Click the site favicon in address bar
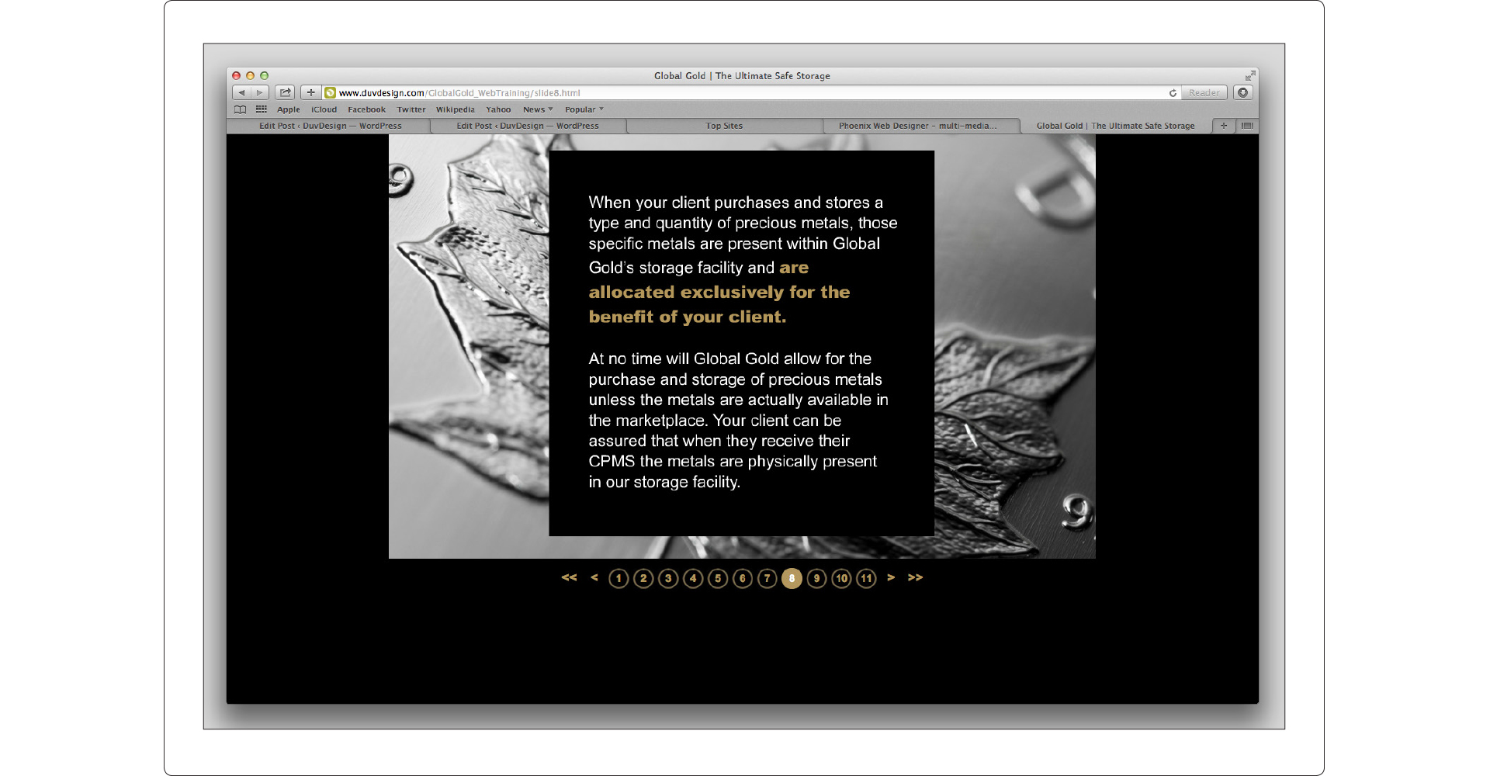 point(331,93)
